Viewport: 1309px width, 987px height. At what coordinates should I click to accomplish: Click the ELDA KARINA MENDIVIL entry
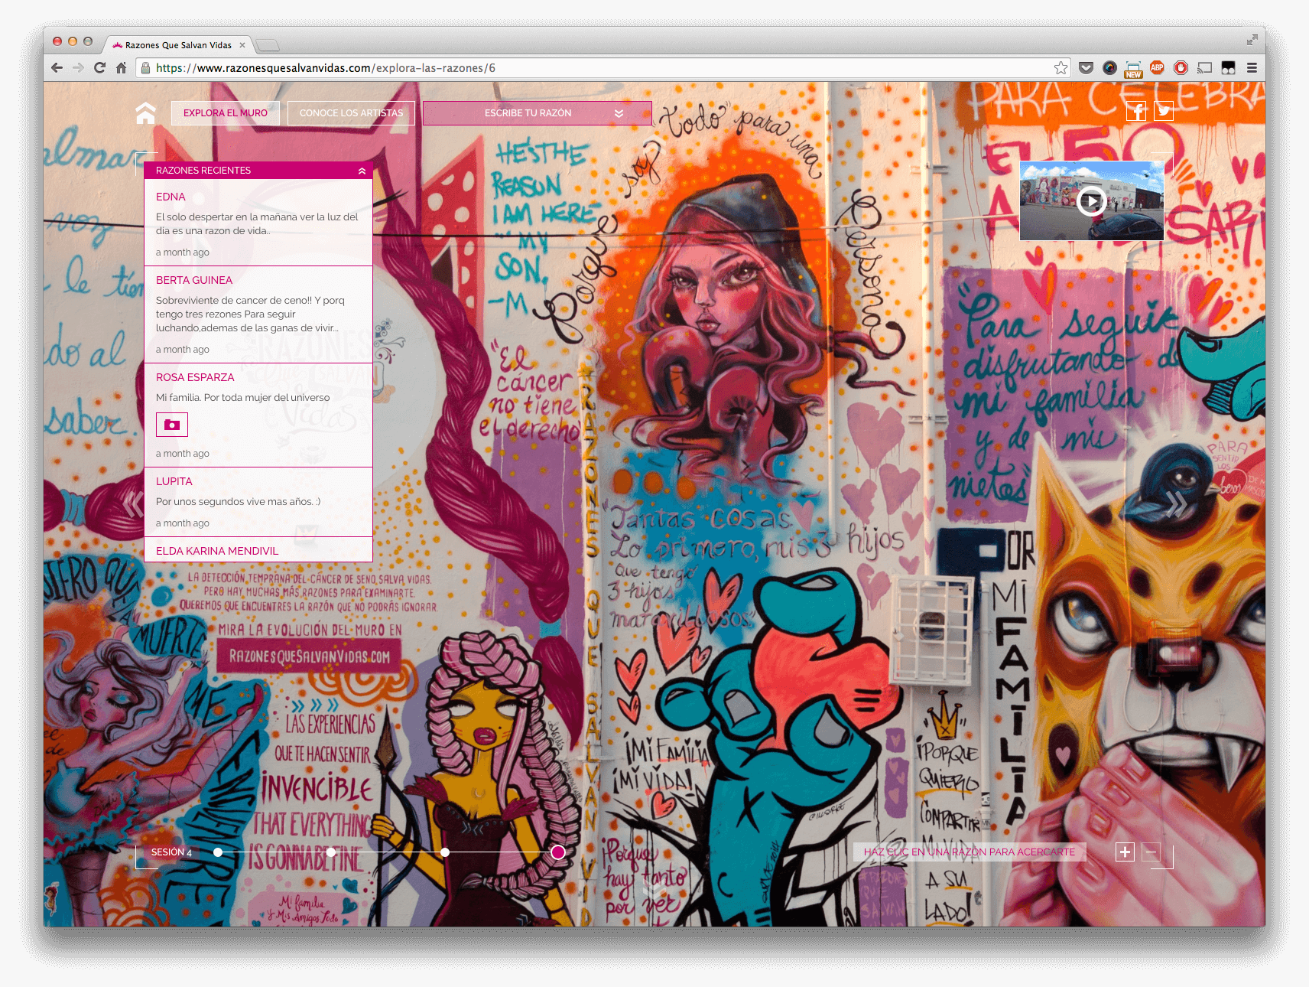(217, 551)
